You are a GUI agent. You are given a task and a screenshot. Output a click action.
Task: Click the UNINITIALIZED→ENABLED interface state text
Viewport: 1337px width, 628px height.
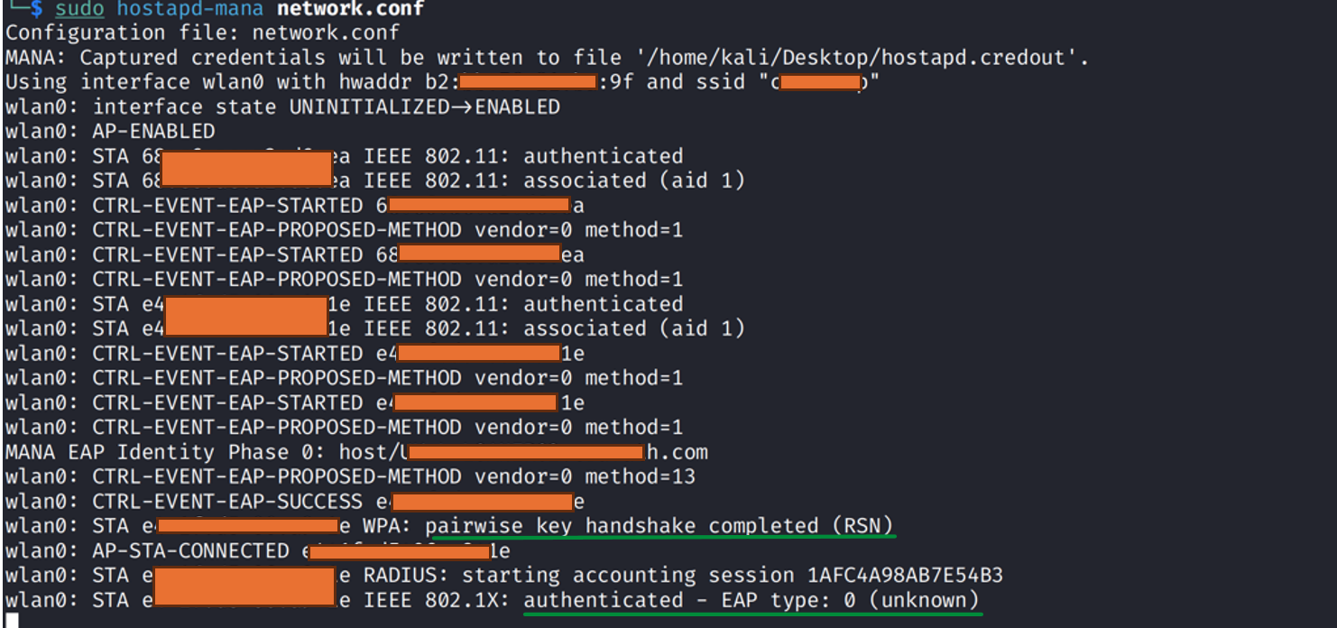click(424, 107)
